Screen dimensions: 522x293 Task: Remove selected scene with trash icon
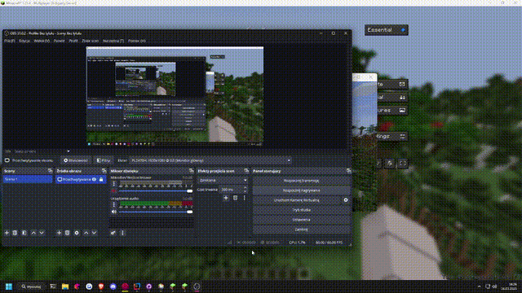[15, 233]
